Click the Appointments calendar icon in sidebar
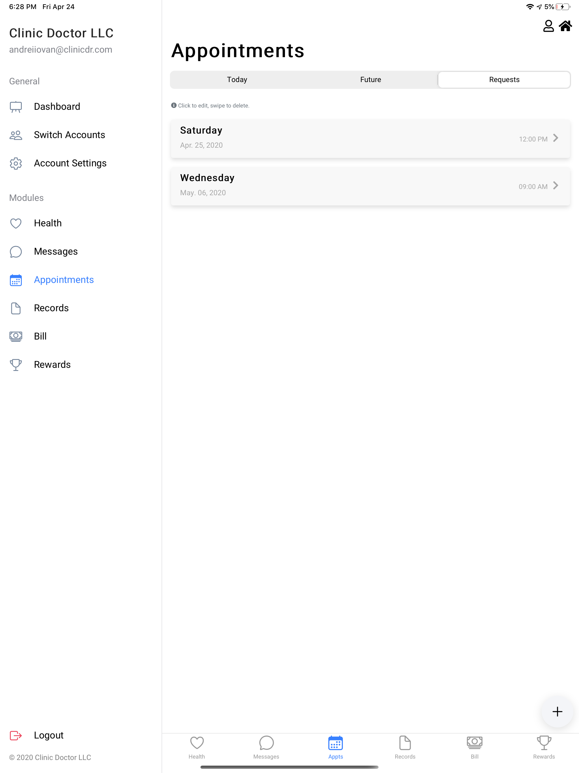The width and height of the screenshot is (579, 773). (16, 280)
